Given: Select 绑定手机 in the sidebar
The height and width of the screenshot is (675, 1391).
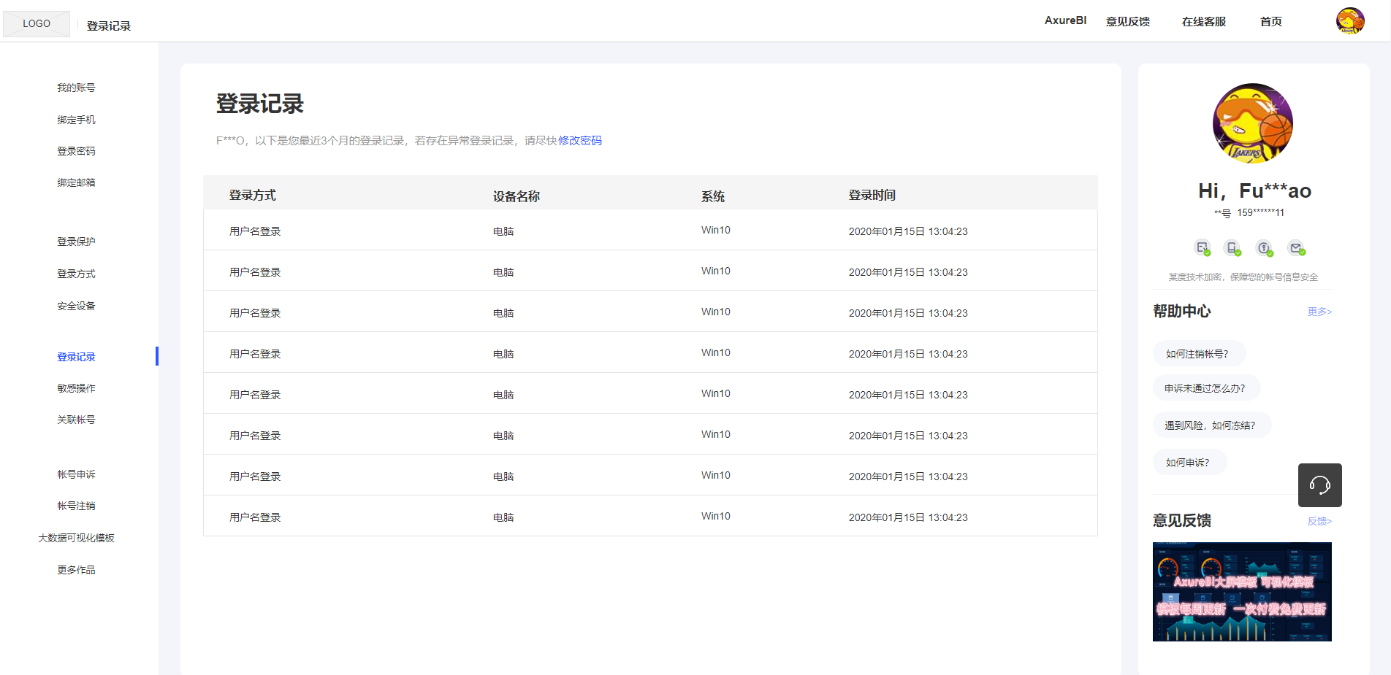Looking at the screenshot, I should (x=76, y=120).
